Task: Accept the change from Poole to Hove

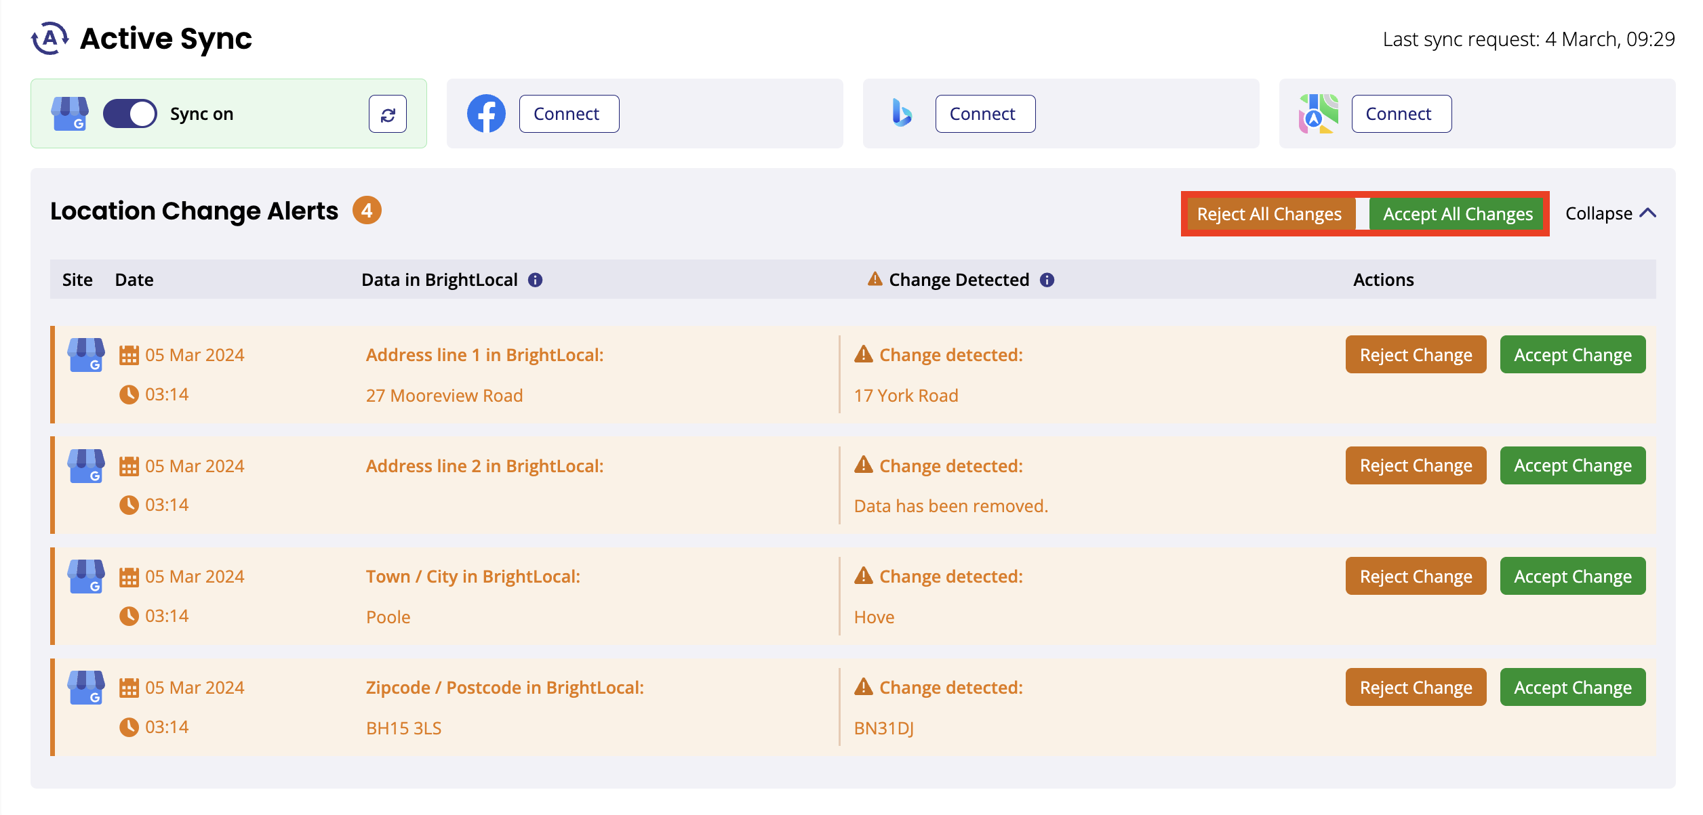Action: pos(1573,575)
